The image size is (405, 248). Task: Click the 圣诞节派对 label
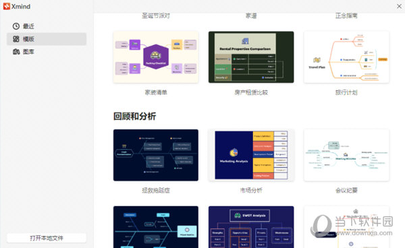156,15
